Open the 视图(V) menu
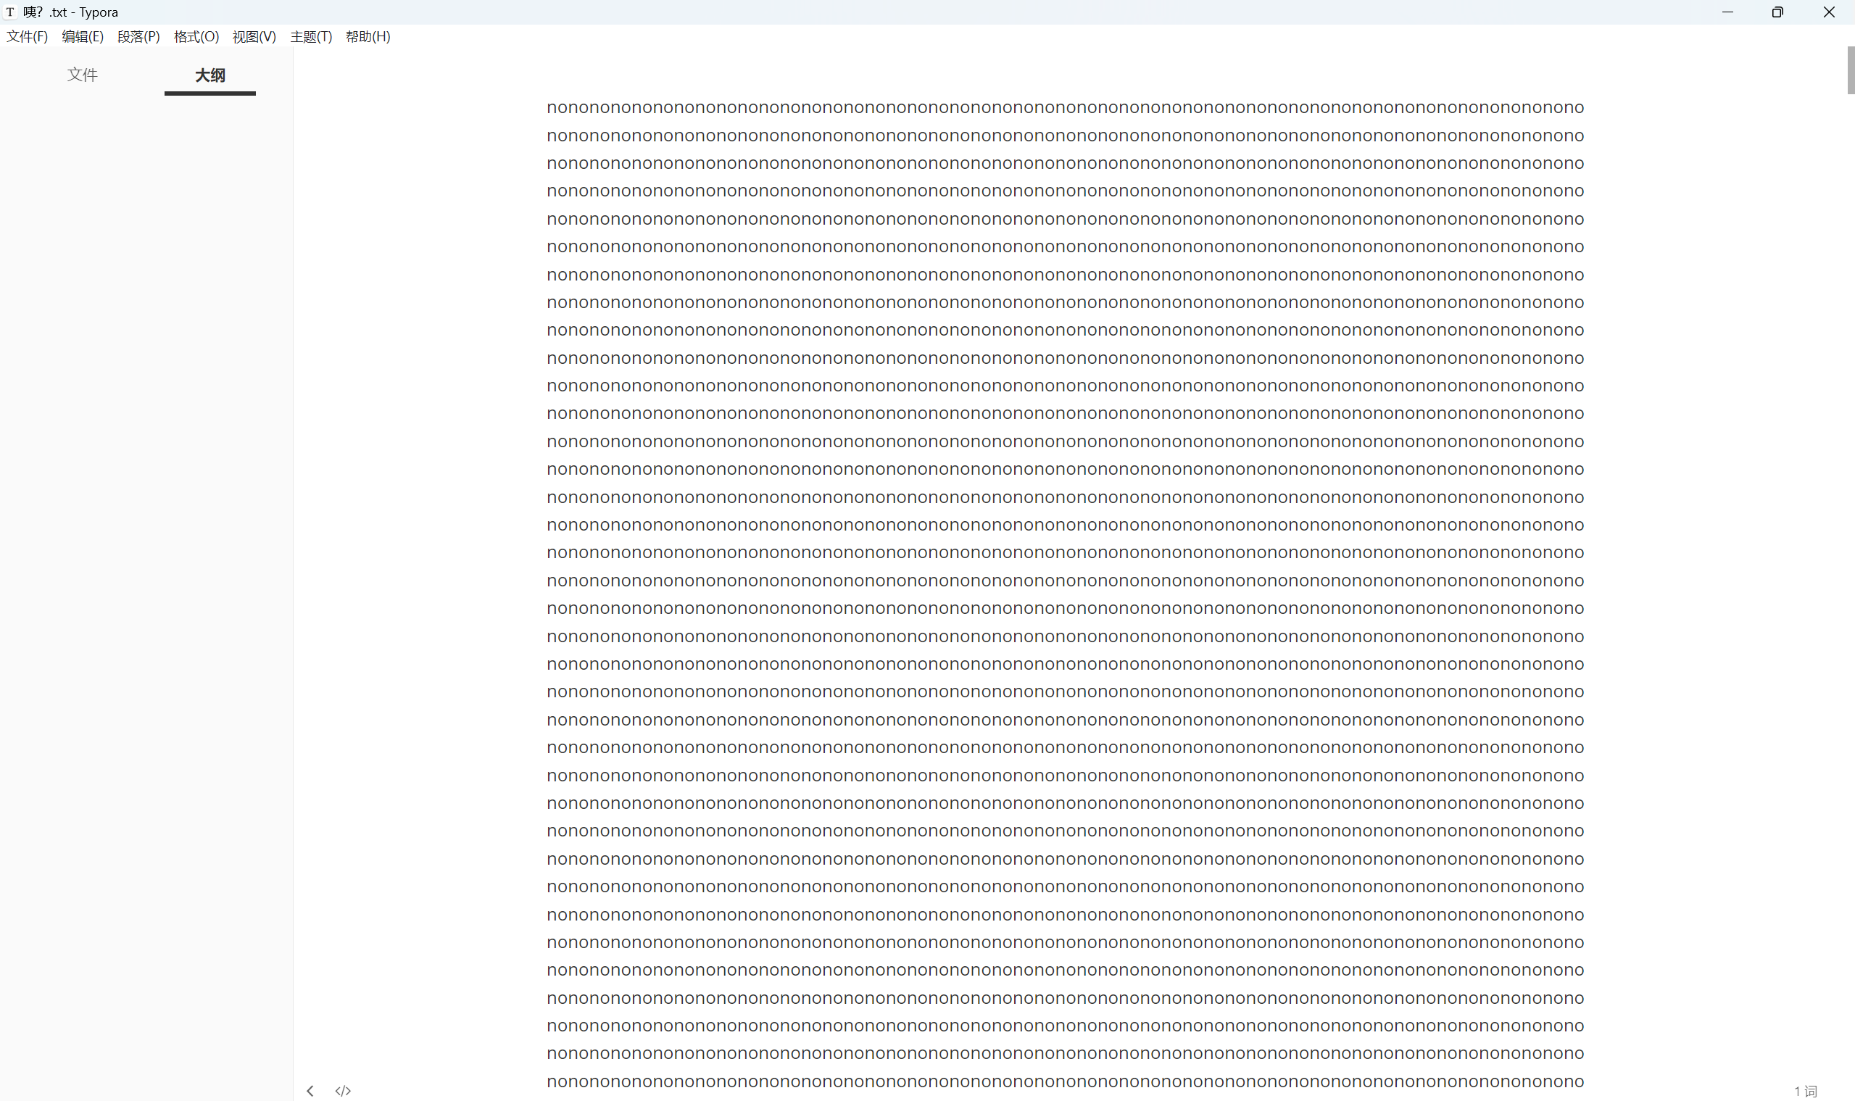 click(254, 37)
